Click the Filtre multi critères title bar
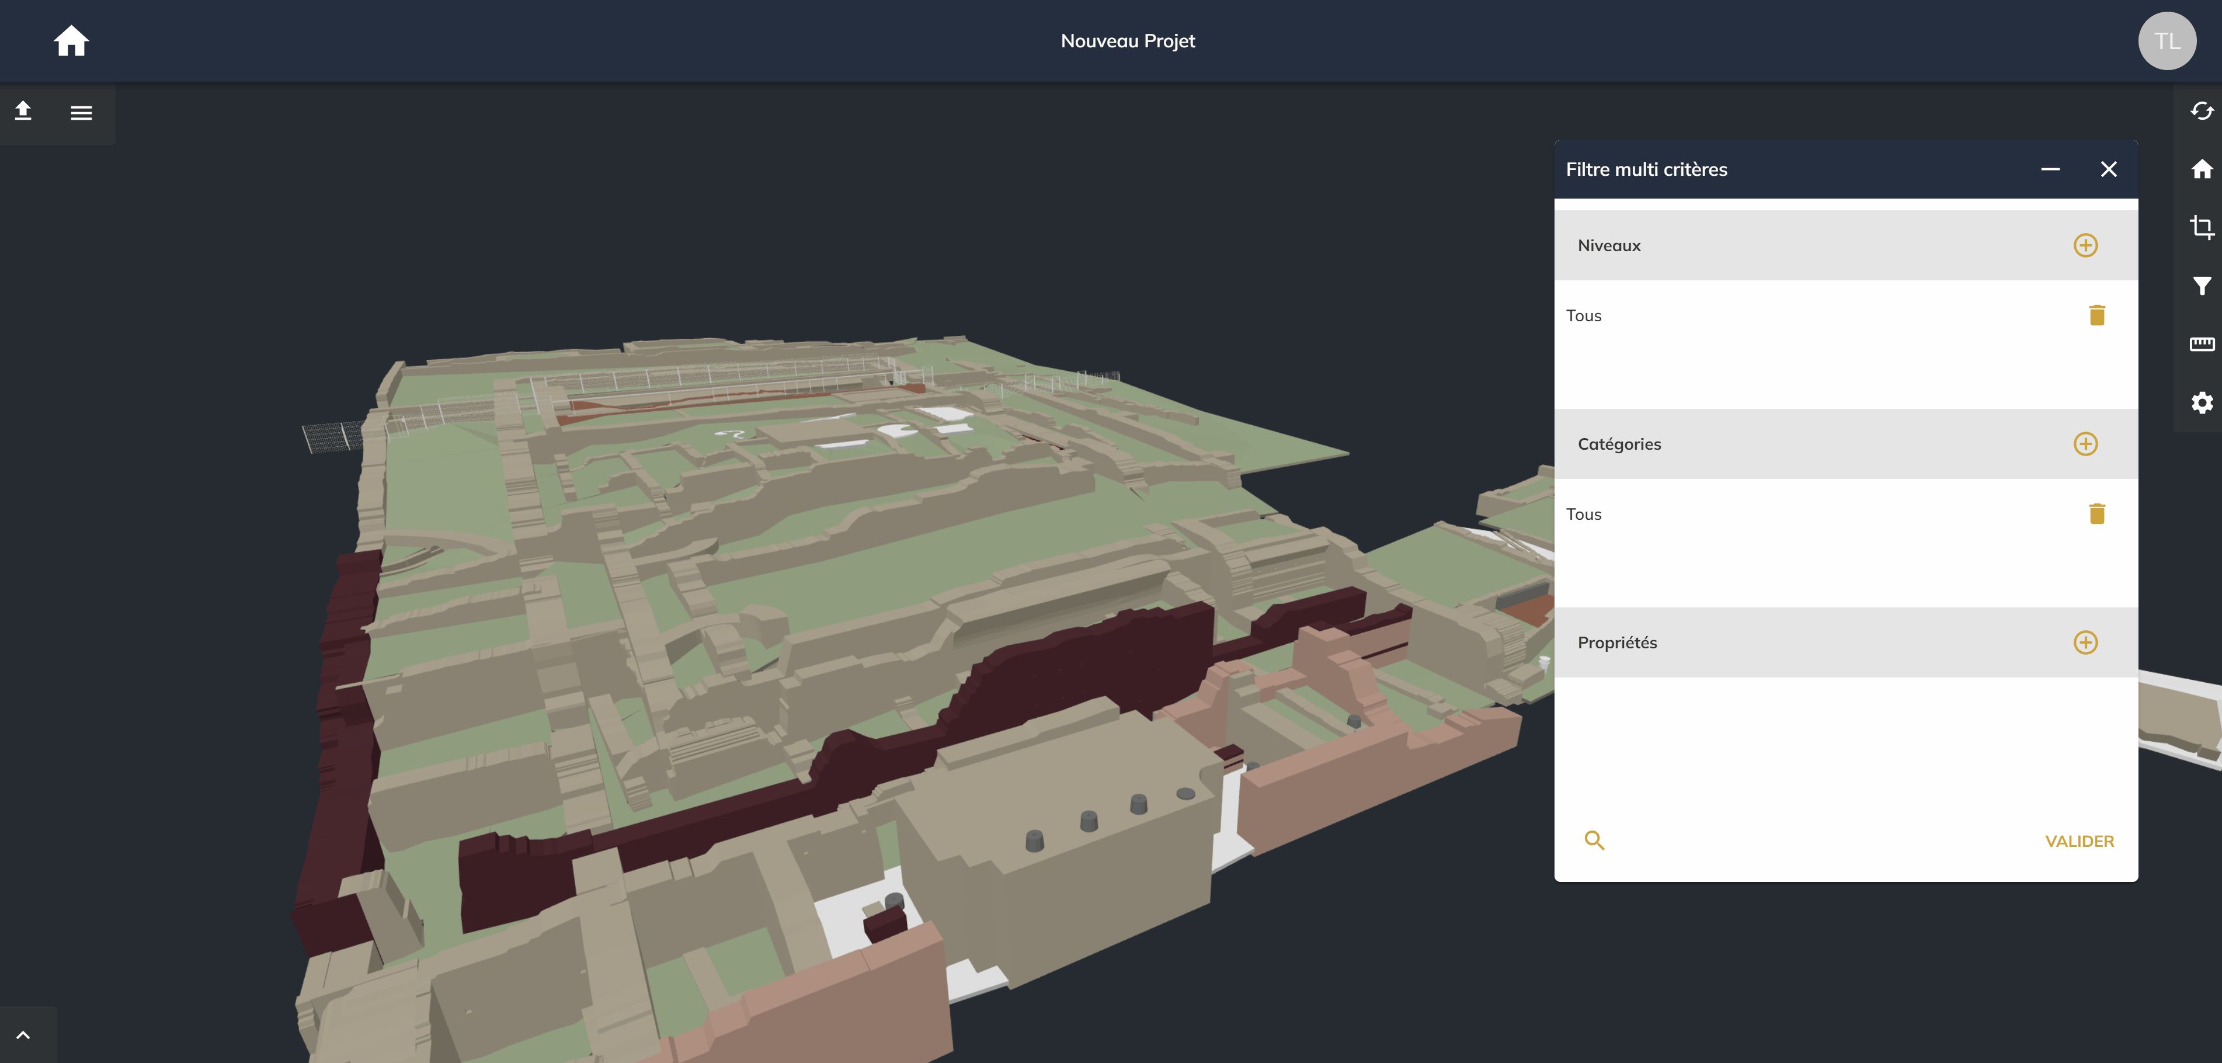Image resolution: width=2222 pixels, height=1063 pixels. click(1845, 169)
